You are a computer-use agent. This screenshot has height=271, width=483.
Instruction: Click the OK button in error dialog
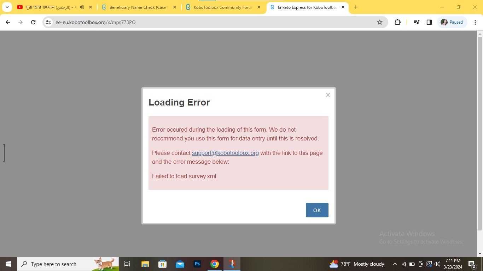(317, 210)
